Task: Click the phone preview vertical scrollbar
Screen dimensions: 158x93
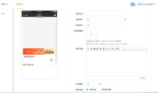Action: click(56, 40)
